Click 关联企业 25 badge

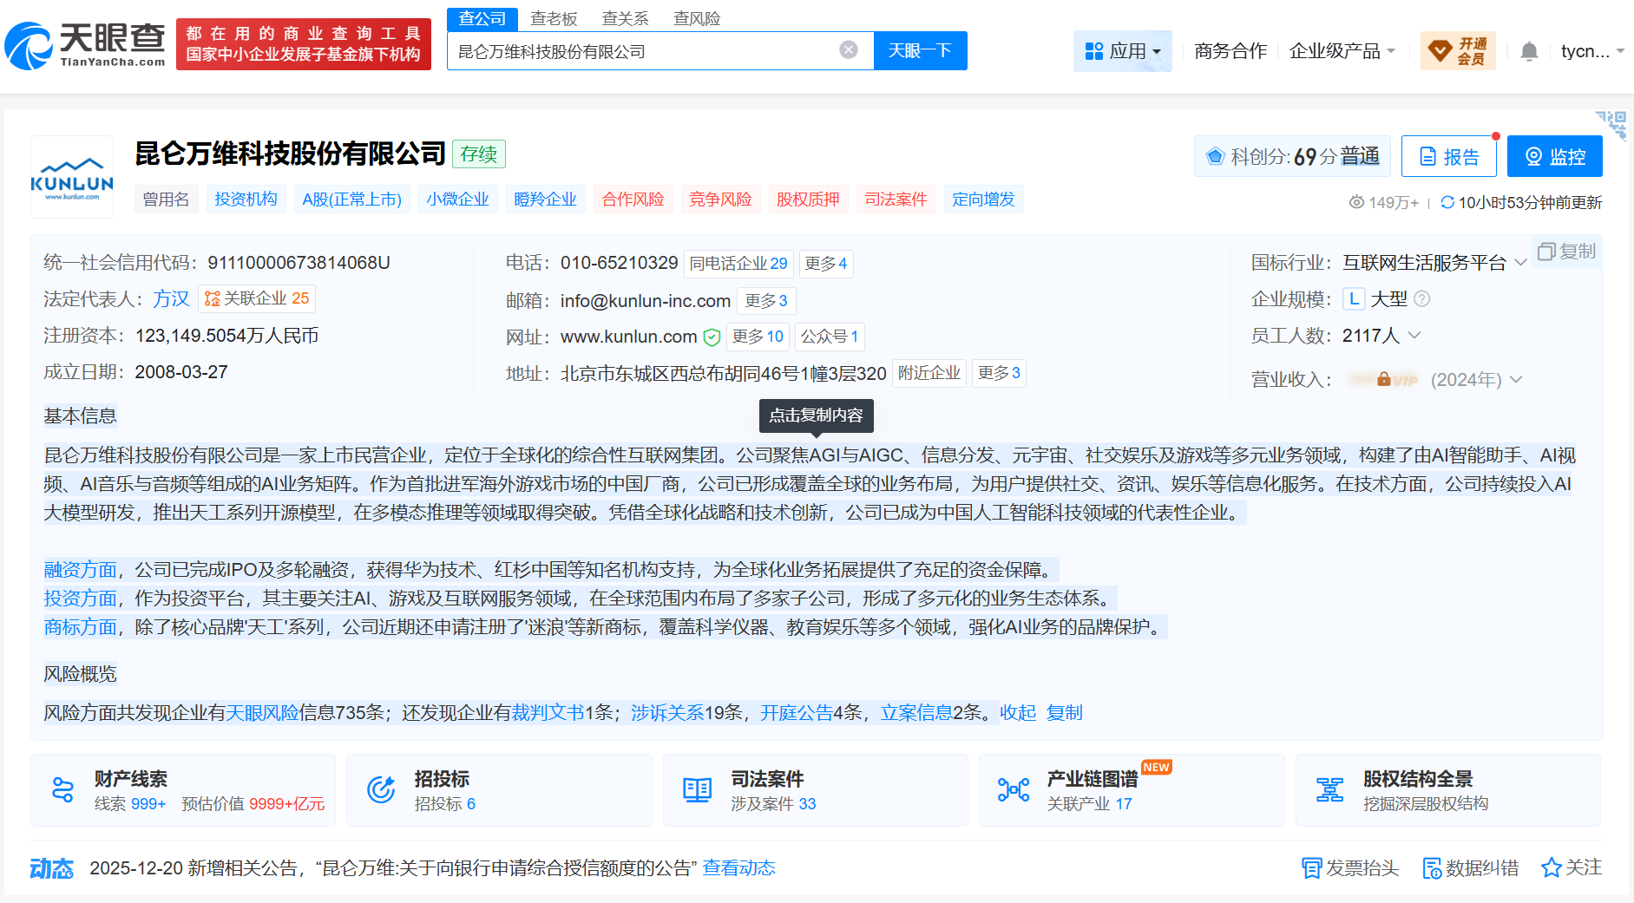point(257,298)
